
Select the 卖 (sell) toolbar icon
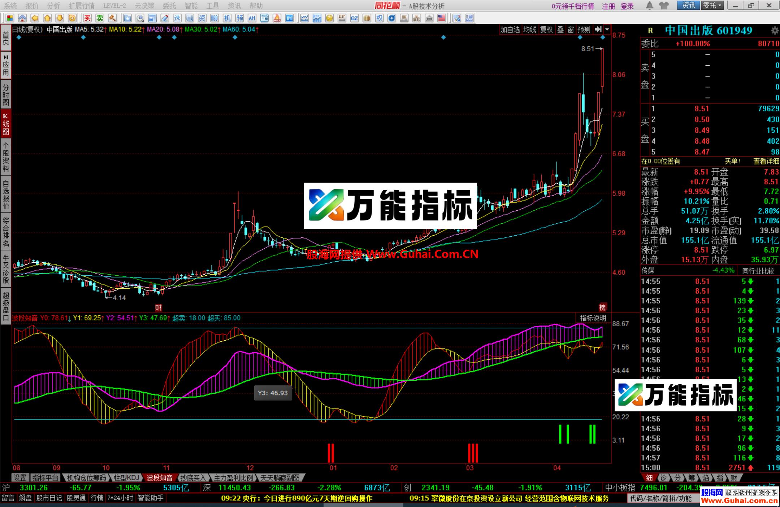click(100, 17)
